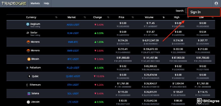Viewport: 221px width, 106px height.
Task: Sort table by Currency column arrows
Action: 56,17
